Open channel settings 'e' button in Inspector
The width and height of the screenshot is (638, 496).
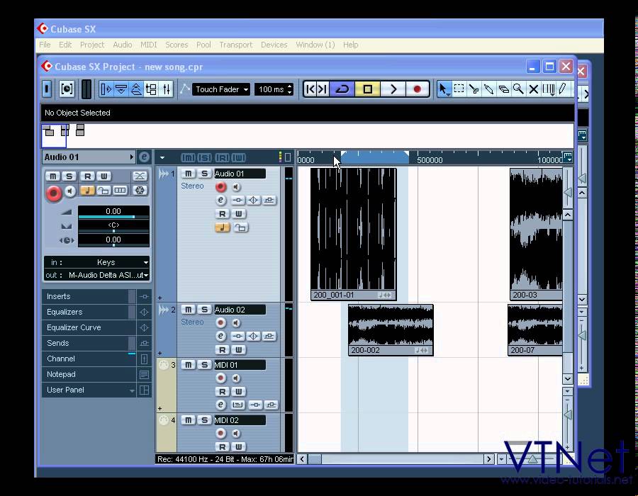144,157
